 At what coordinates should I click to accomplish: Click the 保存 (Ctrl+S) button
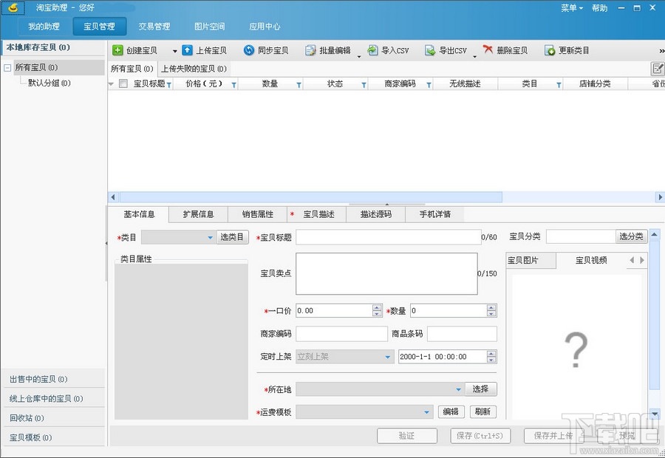(480, 436)
